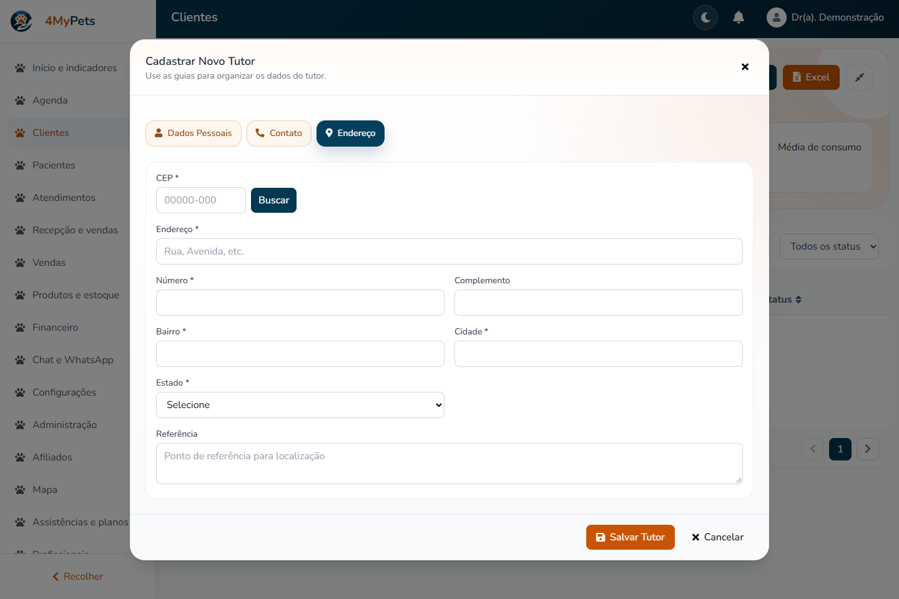Click the paw icon beside Pacientes
The width and height of the screenshot is (899, 599).
20,165
